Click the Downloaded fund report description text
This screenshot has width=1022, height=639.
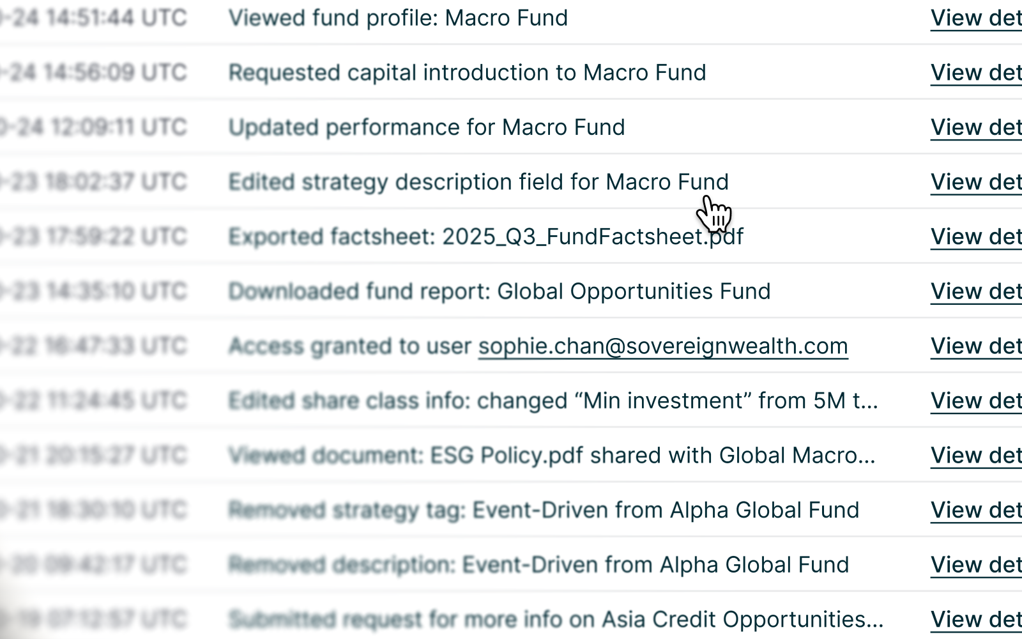(500, 291)
